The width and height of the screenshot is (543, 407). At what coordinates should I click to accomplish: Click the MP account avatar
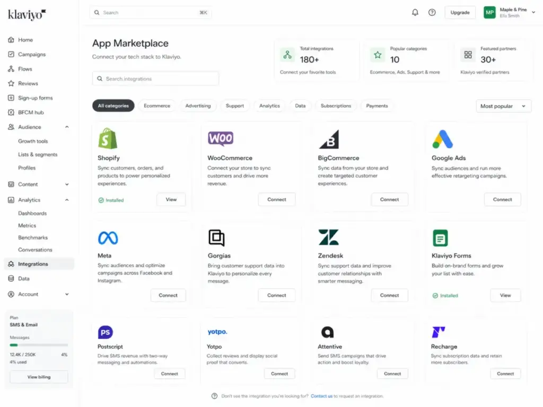[x=489, y=13]
